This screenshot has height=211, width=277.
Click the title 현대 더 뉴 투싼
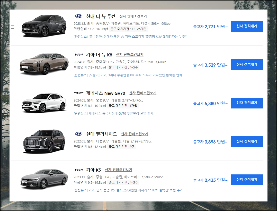point(101,16)
